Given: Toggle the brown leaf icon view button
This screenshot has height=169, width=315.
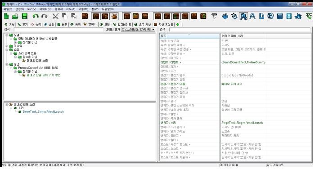Looking at the screenshot, I should pos(114,16).
